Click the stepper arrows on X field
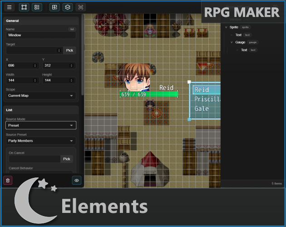Viewport: 286px width, 227px height. tap(35, 65)
